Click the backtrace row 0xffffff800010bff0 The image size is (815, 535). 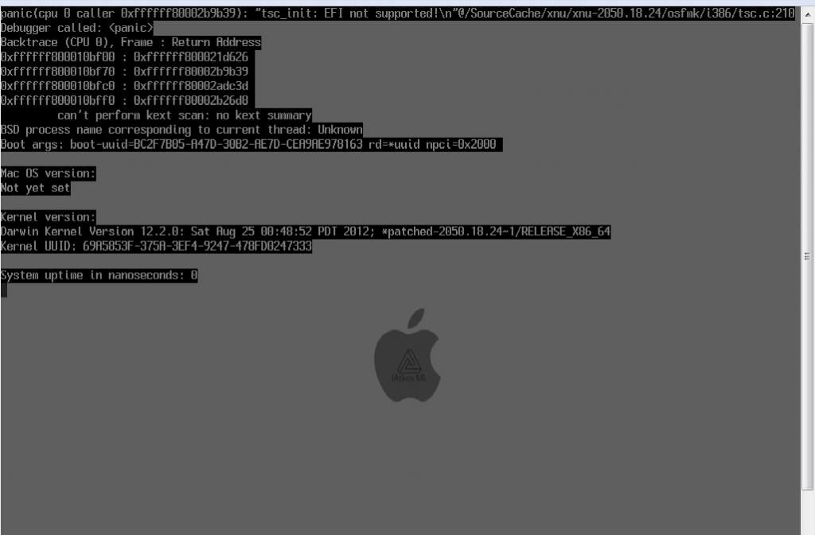(x=124, y=100)
